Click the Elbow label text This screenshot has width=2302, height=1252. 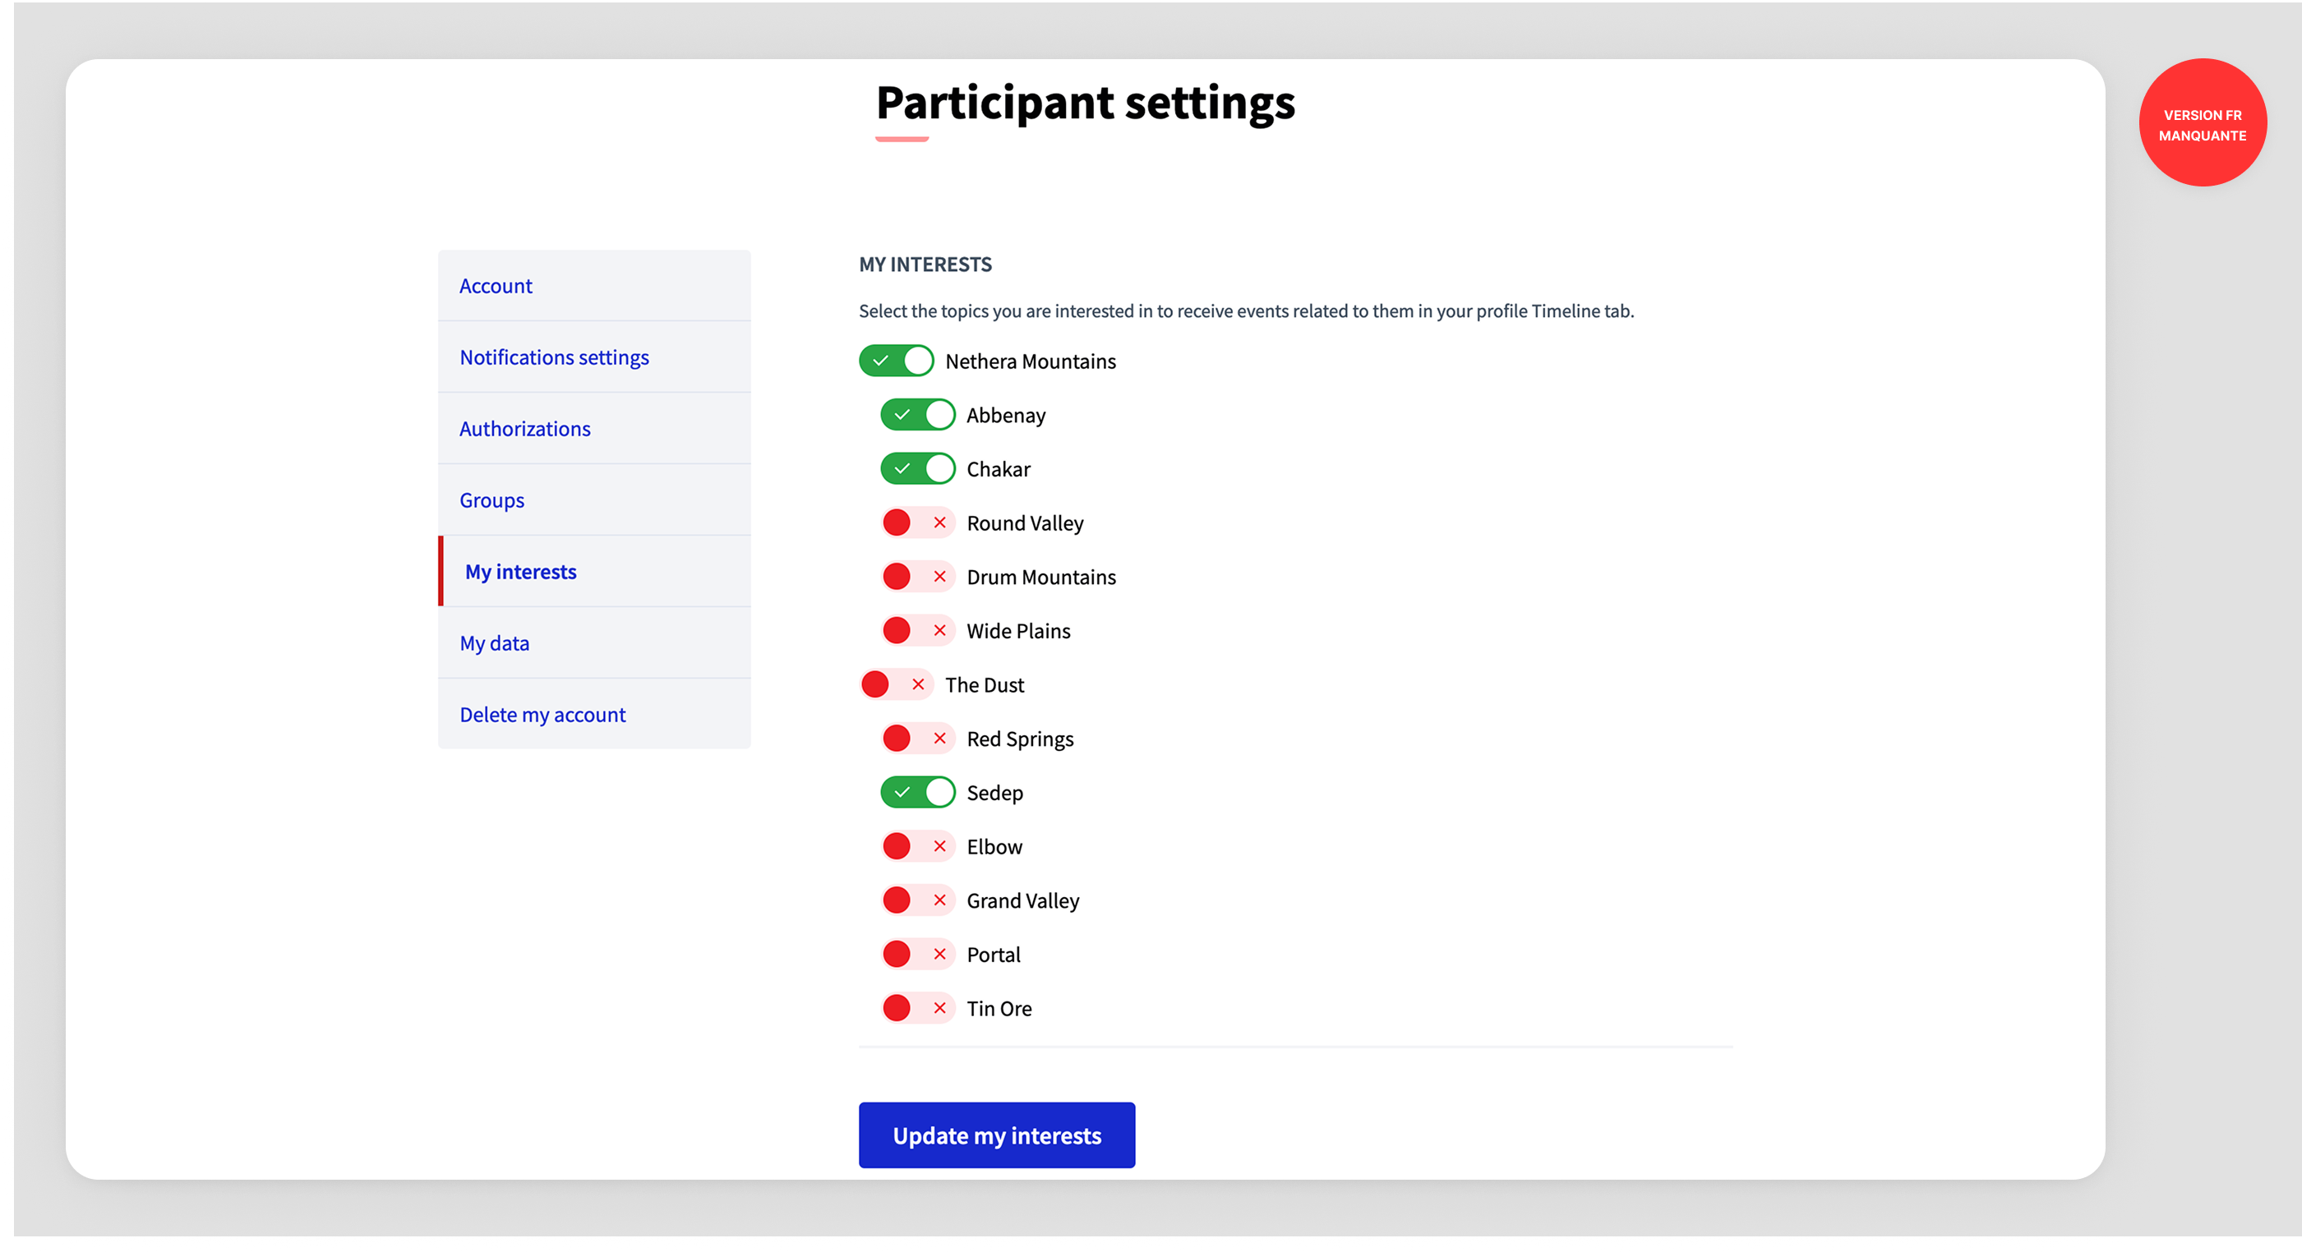pyautogui.click(x=994, y=846)
